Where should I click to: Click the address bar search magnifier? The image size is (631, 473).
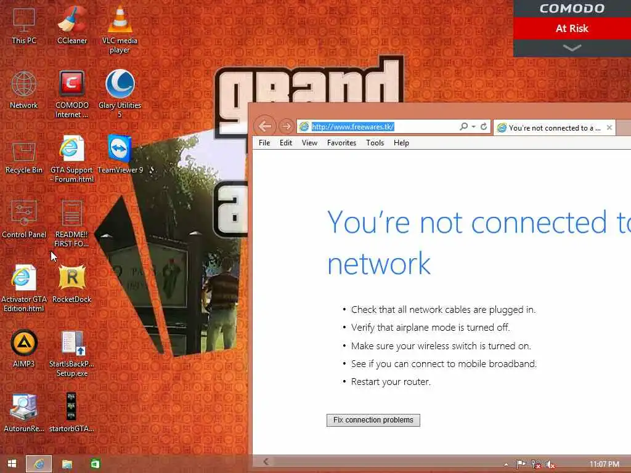click(x=463, y=126)
